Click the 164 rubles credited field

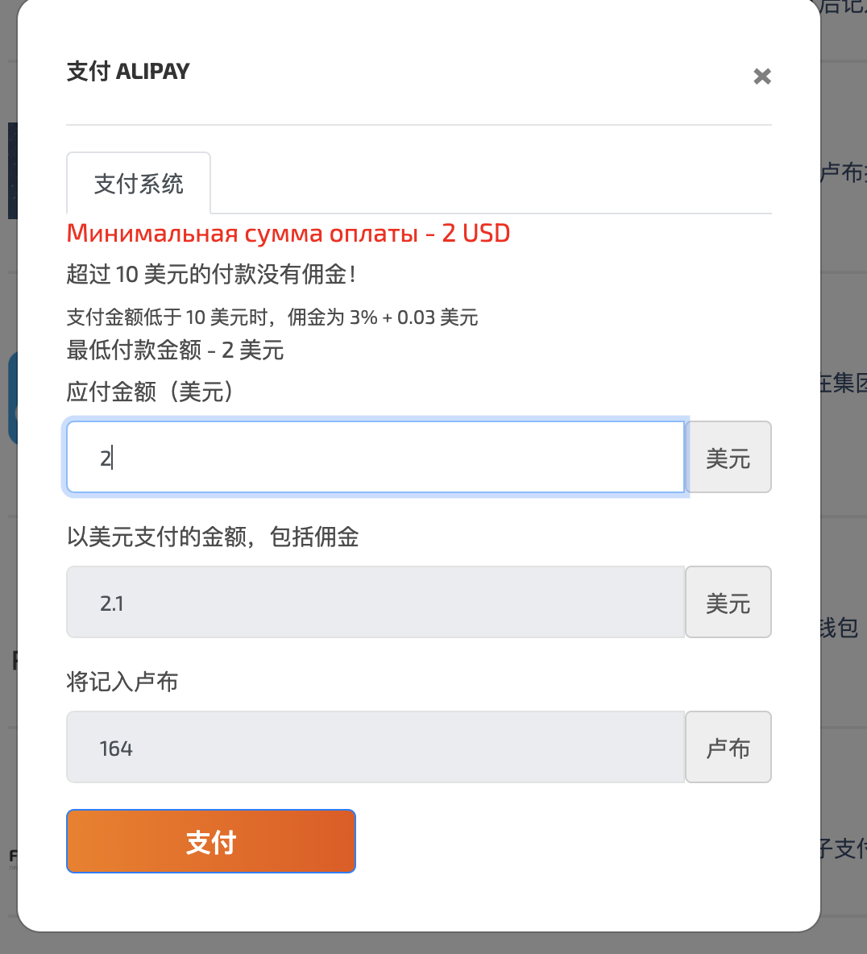tap(375, 747)
